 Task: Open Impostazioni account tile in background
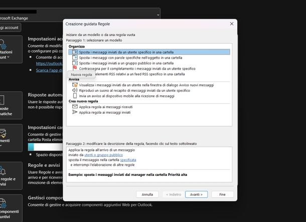click(x=11, y=49)
